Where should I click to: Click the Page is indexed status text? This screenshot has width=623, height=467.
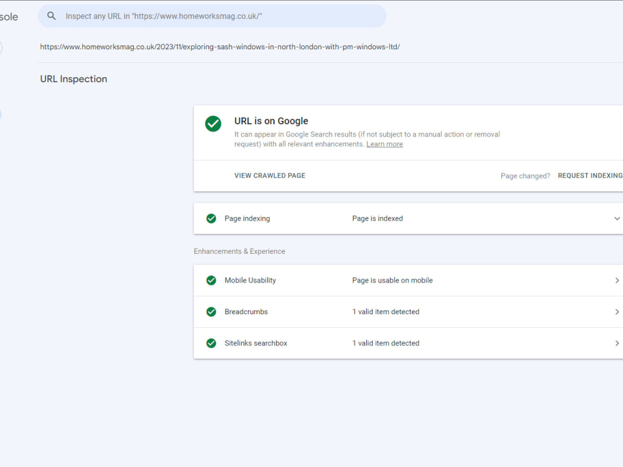pos(378,218)
